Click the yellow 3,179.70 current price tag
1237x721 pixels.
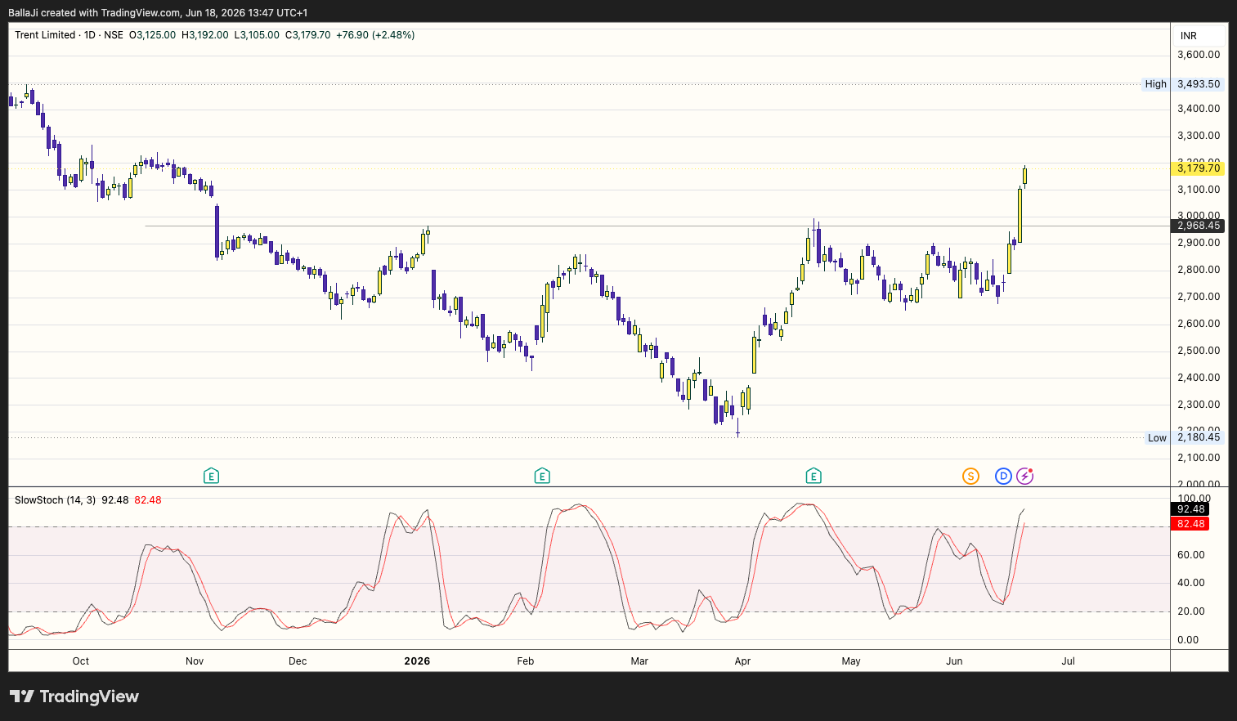point(1199,168)
